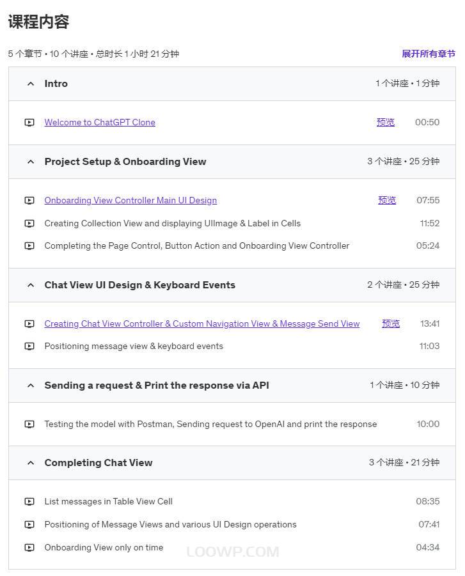This screenshot has height=576, width=465.
Task: Click video icon beside Welcome to ChatGPT Clone
Action: coord(29,122)
